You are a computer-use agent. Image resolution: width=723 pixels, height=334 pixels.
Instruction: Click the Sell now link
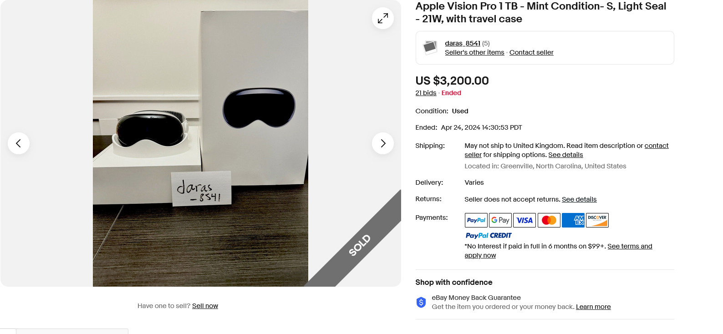point(205,306)
